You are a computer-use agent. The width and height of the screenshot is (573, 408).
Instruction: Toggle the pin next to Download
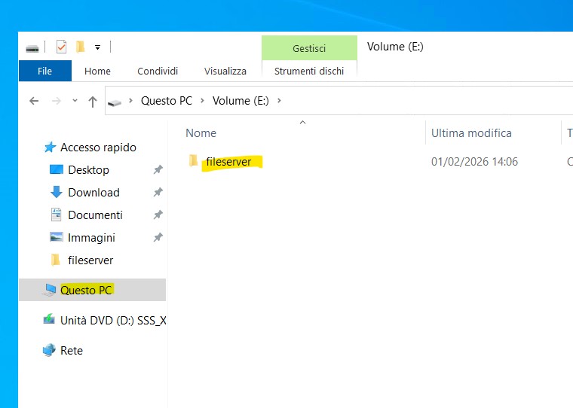(x=158, y=193)
